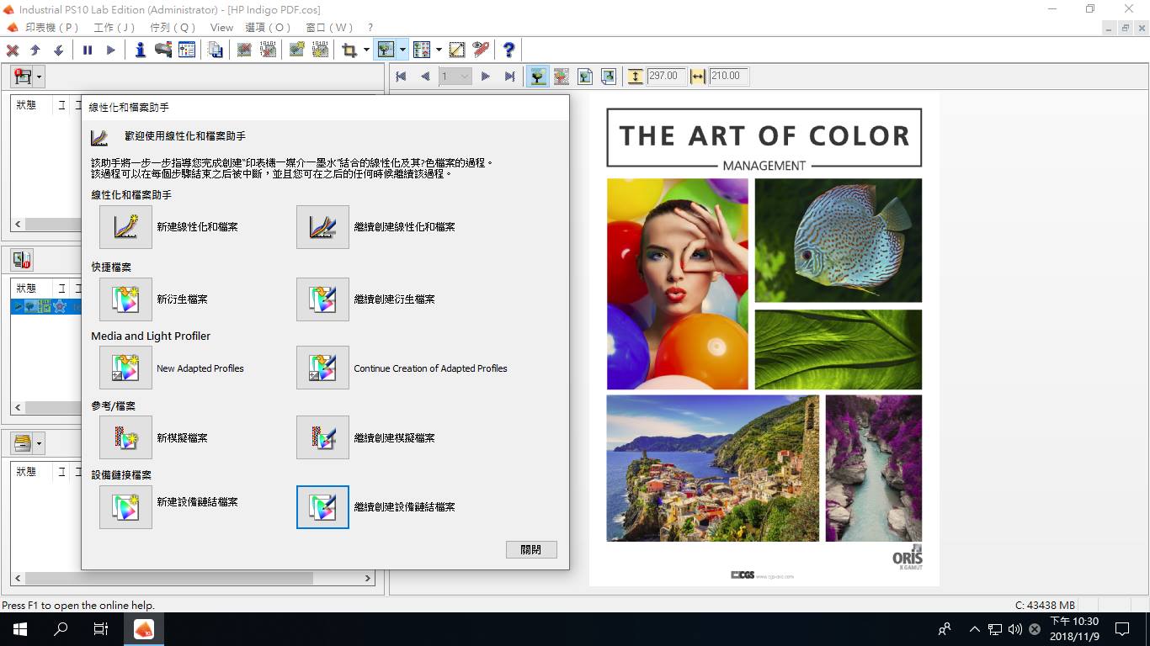This screenshot has width=1150, height=646.
Task: Toggle the raster color preview button
Action: click(561, 77)
